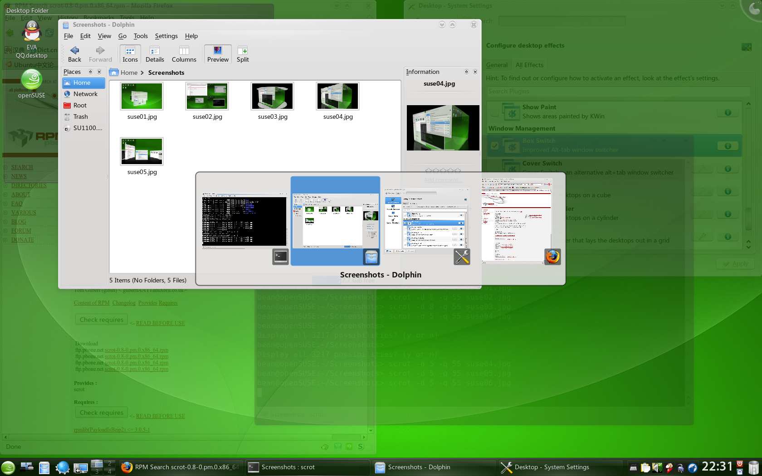Open info for Cover Switch effect
This screenshot has width=762, height=476.
tap(728, 169)
